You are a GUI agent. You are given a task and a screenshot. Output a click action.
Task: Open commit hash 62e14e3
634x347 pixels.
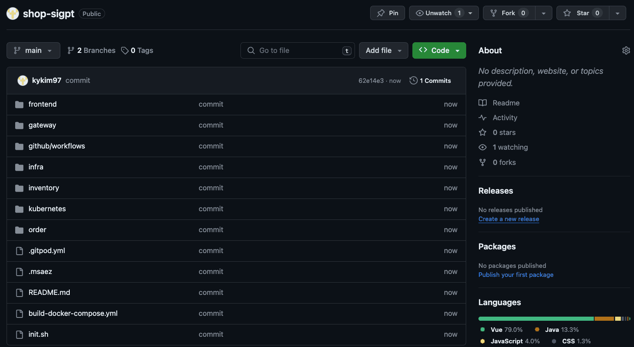click(x=371, y=81)
